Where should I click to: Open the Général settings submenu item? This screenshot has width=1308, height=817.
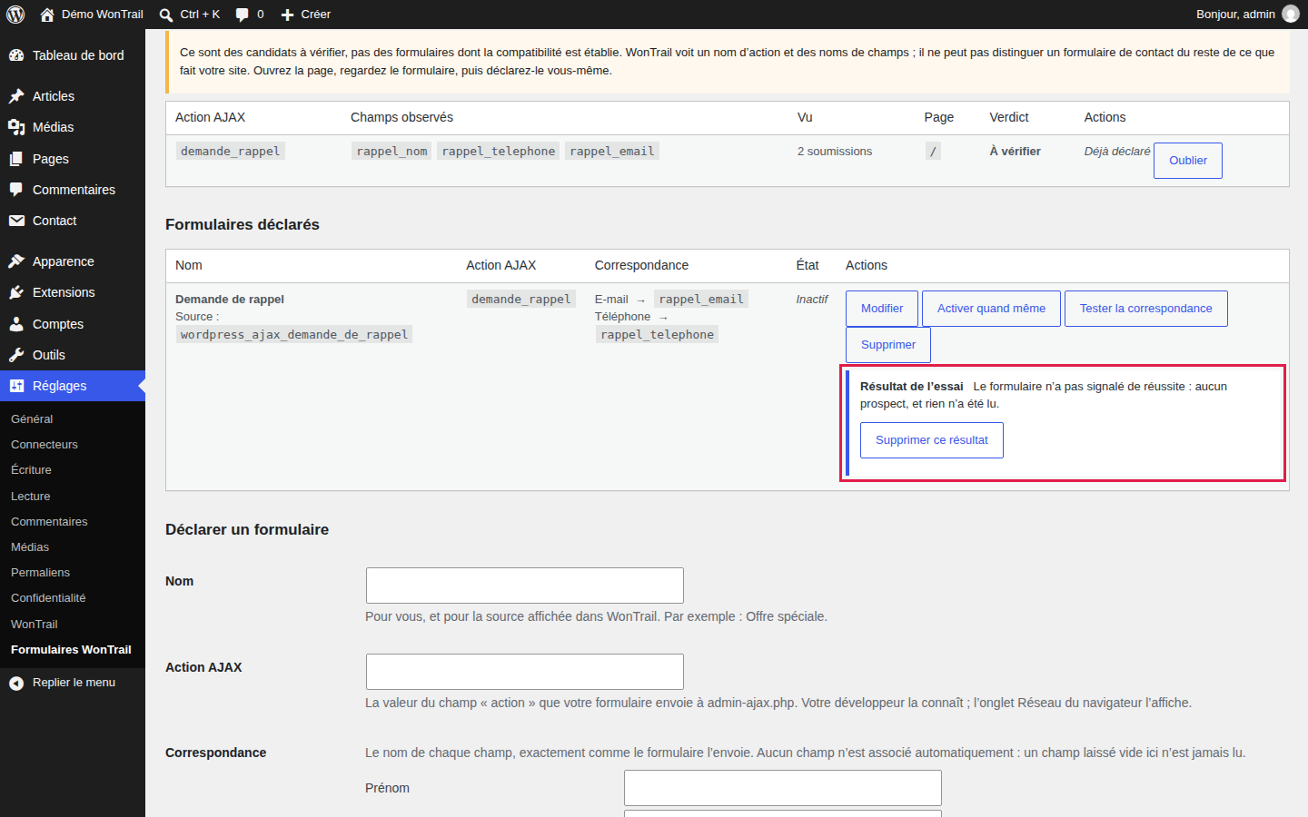(x=32, y=418)
